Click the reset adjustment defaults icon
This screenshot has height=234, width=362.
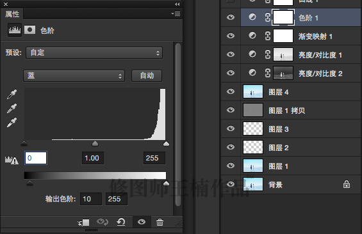click(121, 222)
